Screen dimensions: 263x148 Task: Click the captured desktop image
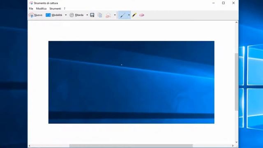point(131,82)
